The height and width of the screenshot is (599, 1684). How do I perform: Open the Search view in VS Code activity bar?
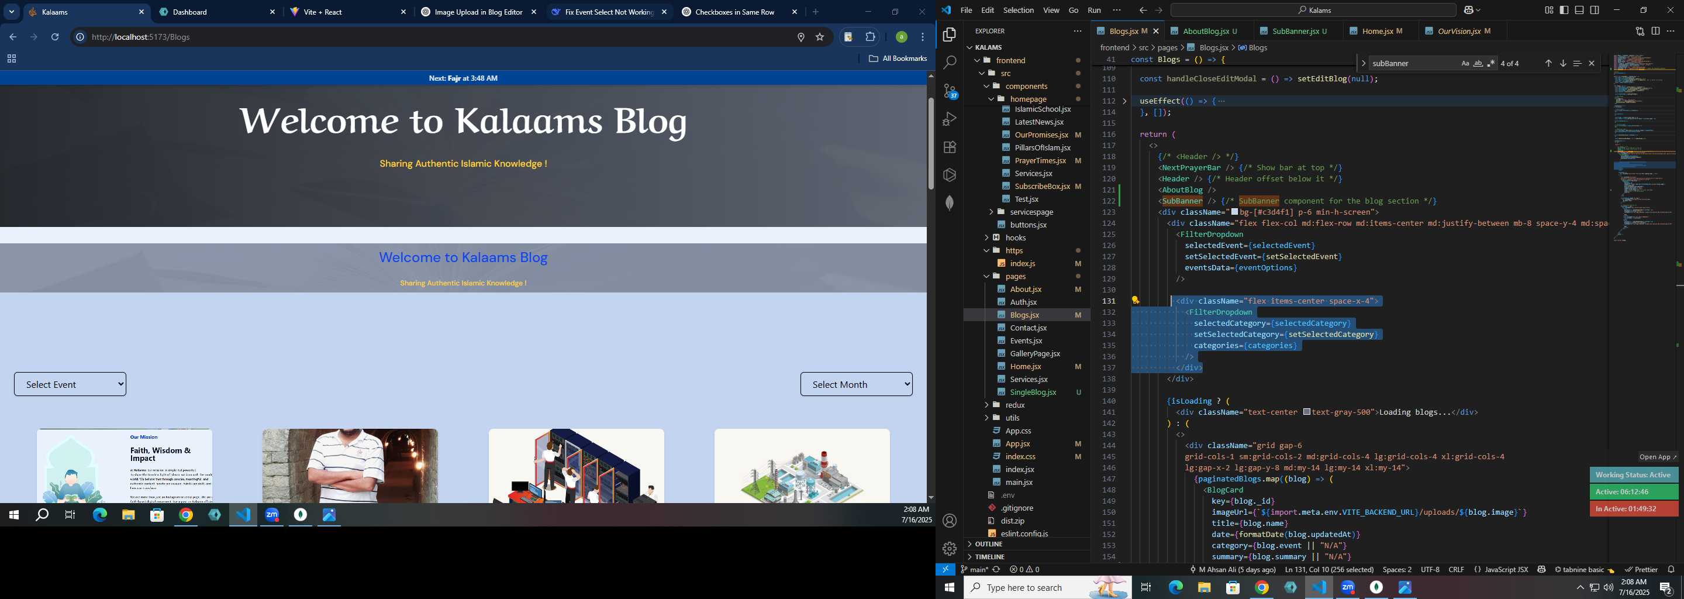click(950, 63)
